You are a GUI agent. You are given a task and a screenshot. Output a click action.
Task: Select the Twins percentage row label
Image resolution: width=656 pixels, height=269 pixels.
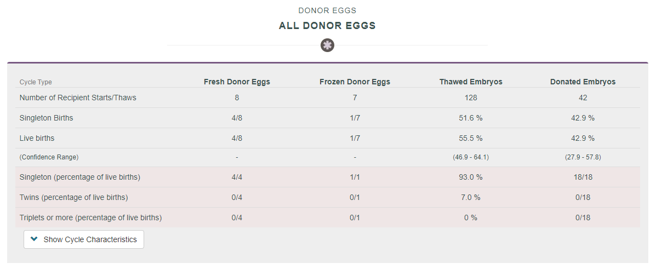click(x=73, y=197)
